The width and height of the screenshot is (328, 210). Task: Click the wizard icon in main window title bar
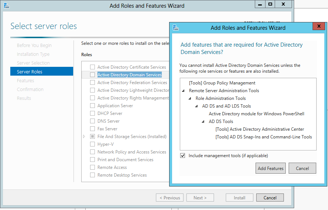(7, 6)
